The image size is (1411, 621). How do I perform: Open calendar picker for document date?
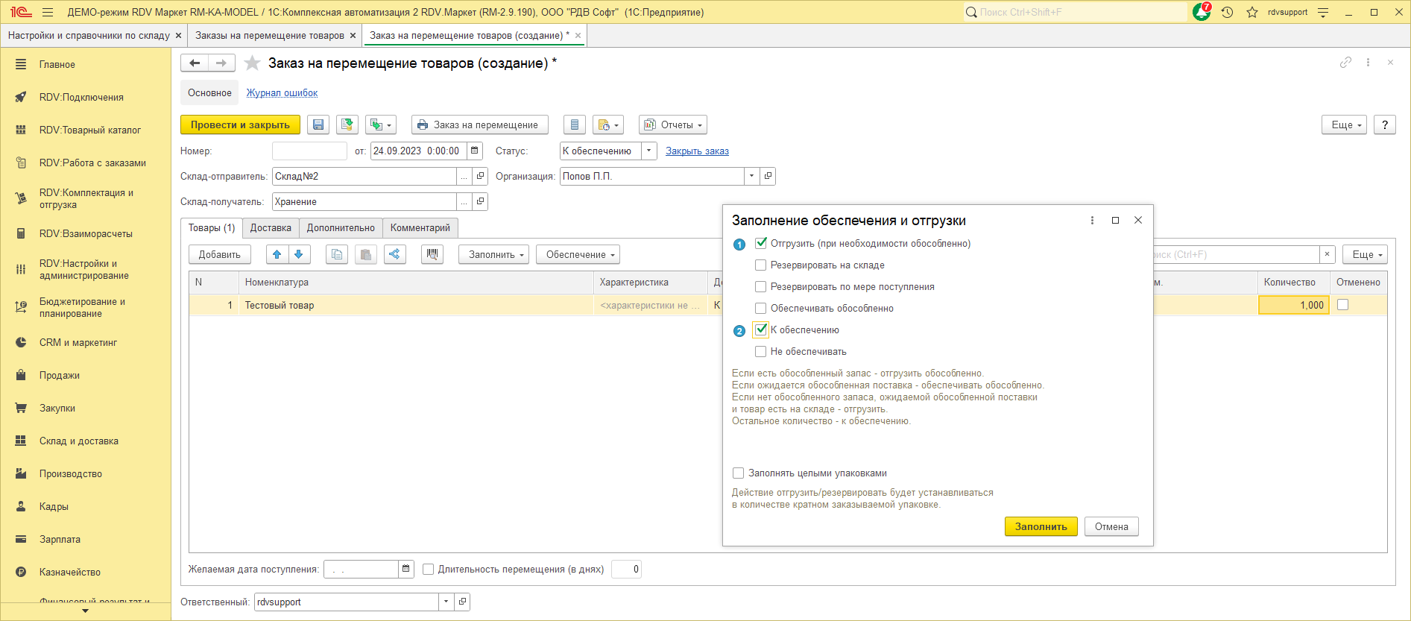475,151
